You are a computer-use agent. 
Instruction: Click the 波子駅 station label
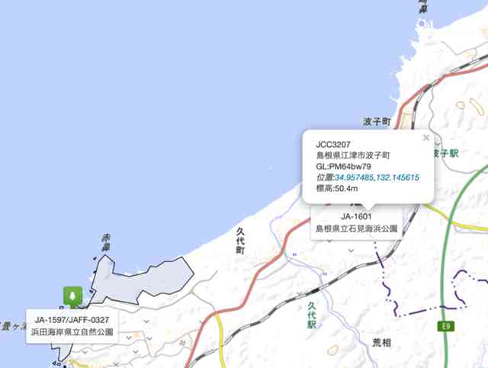(x=446, y=153)
